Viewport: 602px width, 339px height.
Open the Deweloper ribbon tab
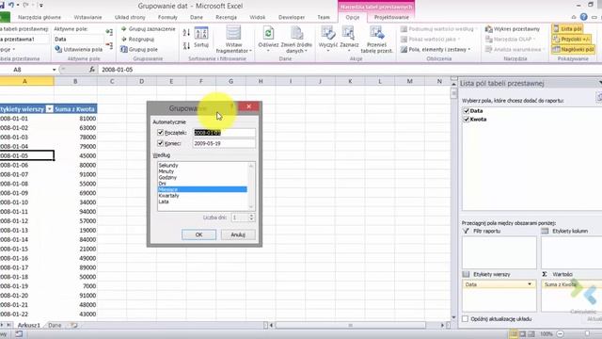pos(292,17)
